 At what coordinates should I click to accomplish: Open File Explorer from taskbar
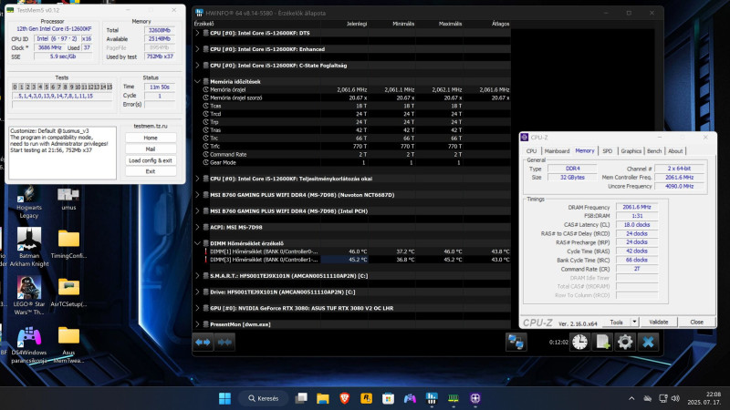point(323,398)
